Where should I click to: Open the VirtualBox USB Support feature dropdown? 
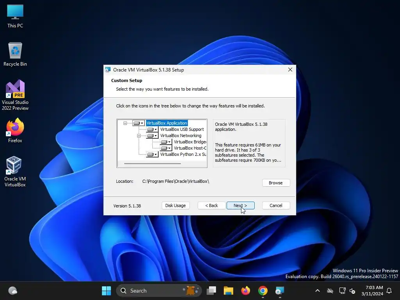[152, 129]
